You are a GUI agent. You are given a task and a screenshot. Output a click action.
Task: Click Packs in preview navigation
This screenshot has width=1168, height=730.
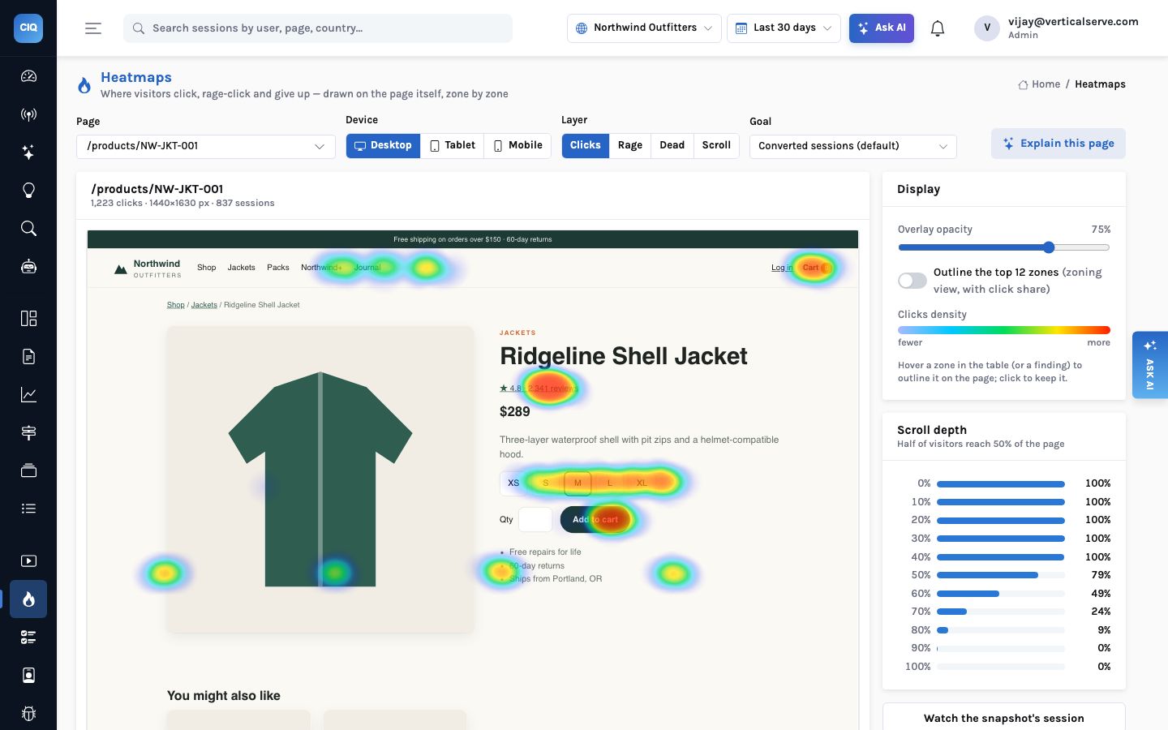pyautogui.click(x=278, y=268)
